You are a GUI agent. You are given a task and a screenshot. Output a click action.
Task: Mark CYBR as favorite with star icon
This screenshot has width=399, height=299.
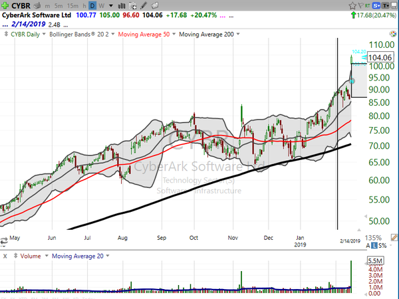tap(352, 5)
